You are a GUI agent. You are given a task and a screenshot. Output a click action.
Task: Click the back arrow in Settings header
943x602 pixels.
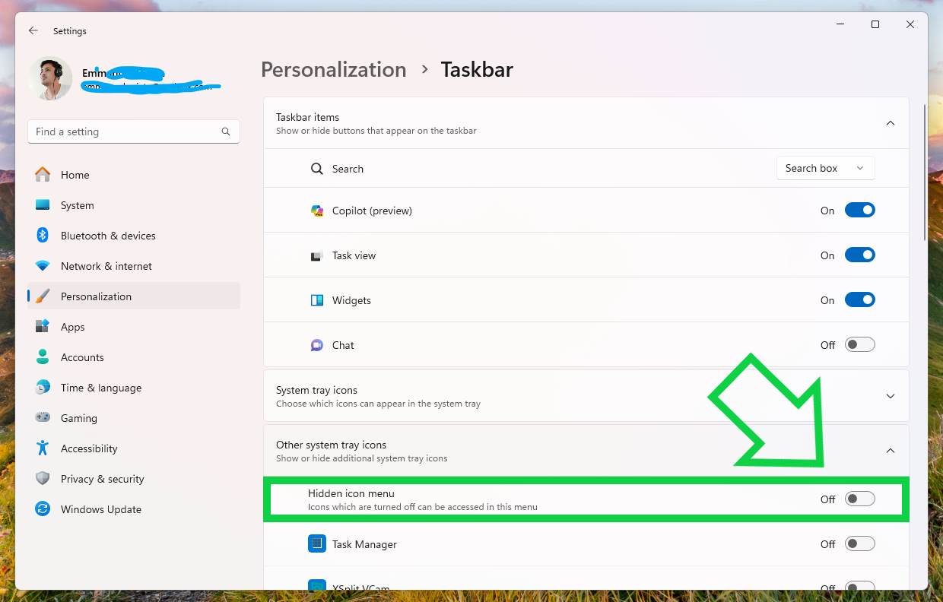[33, 31]
